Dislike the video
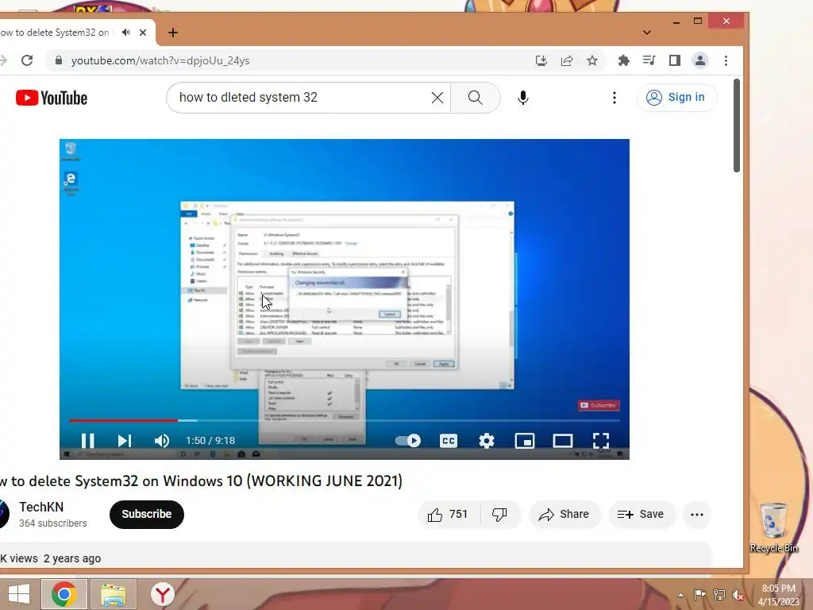The width and height of the screenshot is (813, 610). pos(499,515)
